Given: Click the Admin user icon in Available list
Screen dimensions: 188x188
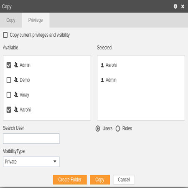Looking at the screenshot, I should (16, 65).
